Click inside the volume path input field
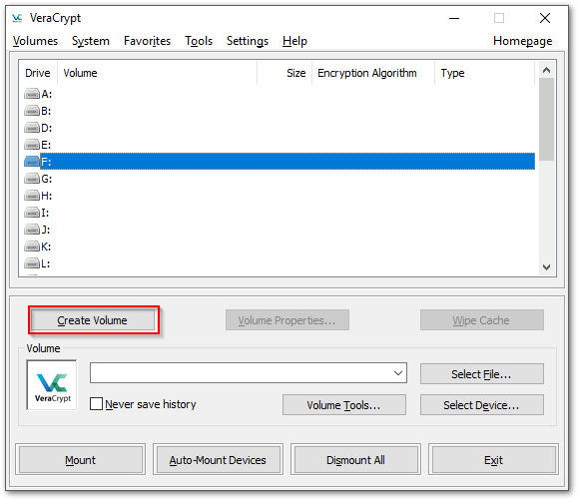This screenshot has width=578, height=500. pos(241,373)
